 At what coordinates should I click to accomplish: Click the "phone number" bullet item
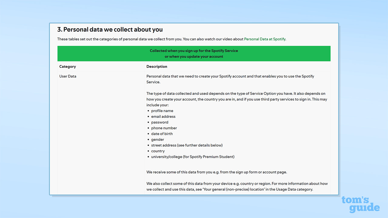(x=164, y=128)
